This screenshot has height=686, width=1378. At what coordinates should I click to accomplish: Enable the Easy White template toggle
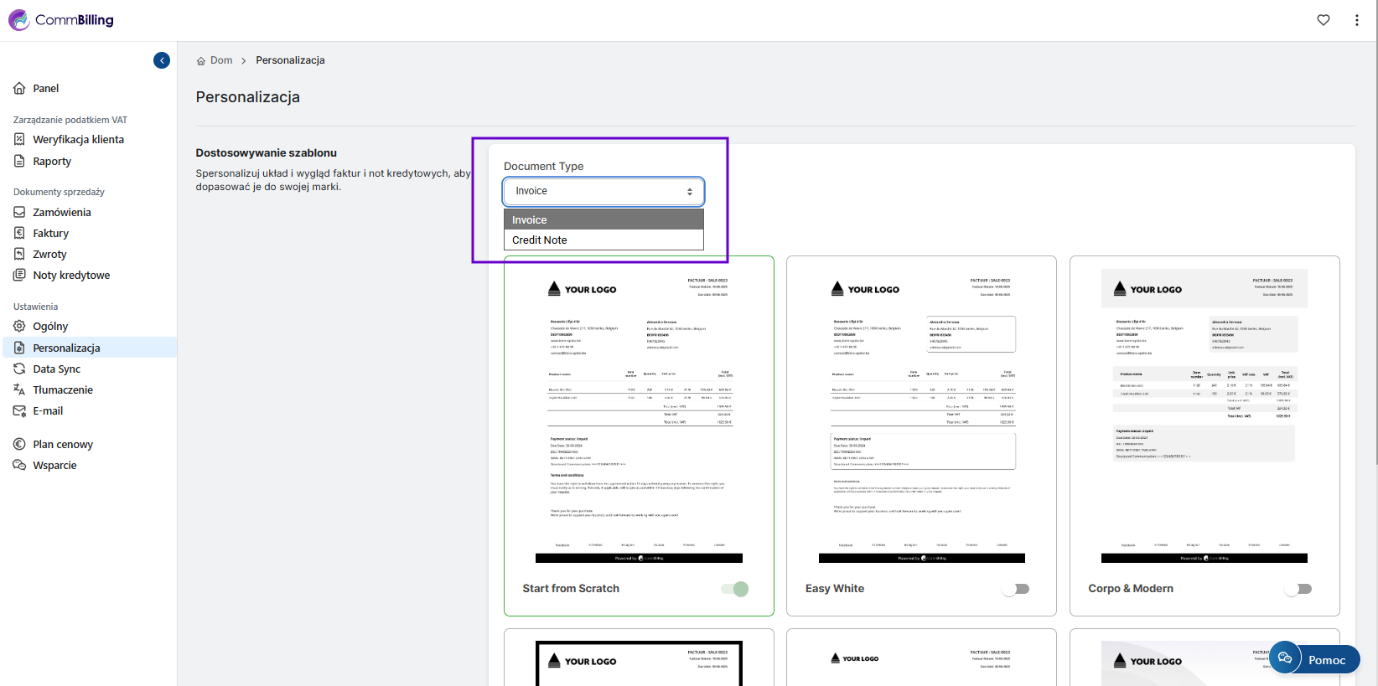pos(1017,589)
